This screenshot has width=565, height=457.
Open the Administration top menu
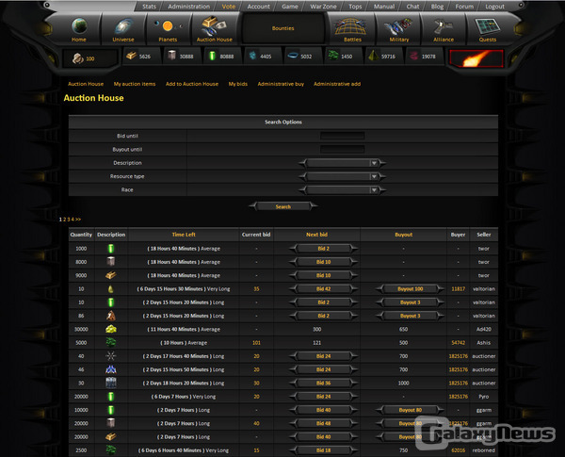pyautogui.click(x=188, y=6)
